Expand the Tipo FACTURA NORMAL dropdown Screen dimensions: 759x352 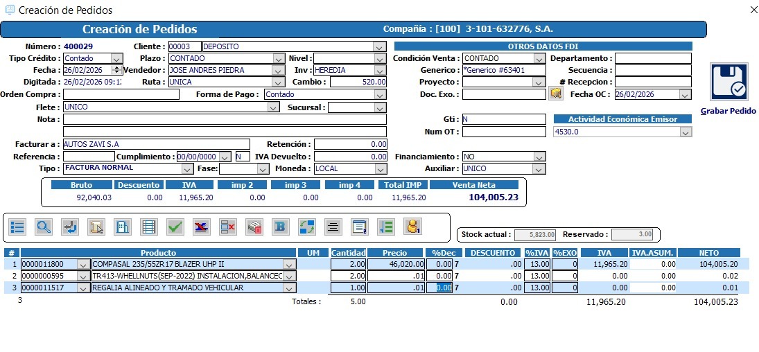(x=187, y=169)
